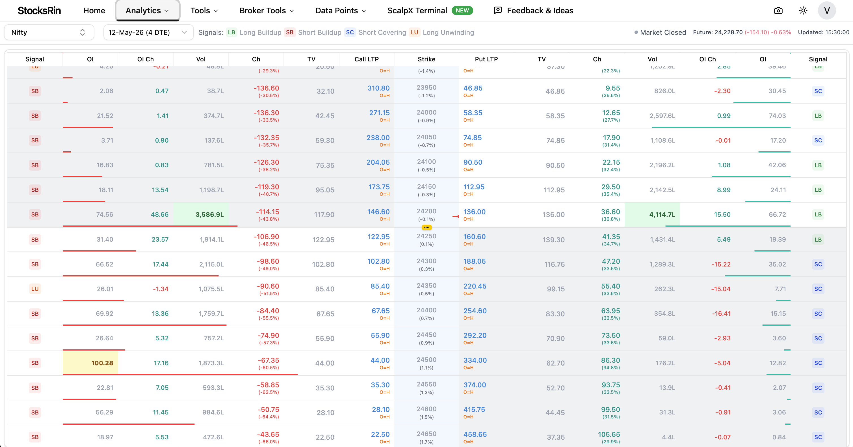The width and height of the screenshot is (853, 447).
Task: Click the NEW badge beside ScalpX Terminal
Action: coord(462,10)
